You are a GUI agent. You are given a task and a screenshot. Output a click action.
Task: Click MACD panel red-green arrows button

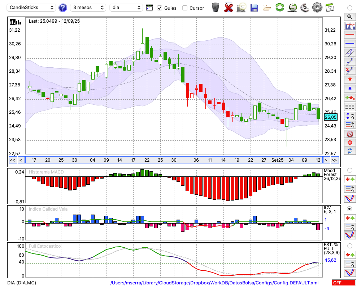[350, 179]
